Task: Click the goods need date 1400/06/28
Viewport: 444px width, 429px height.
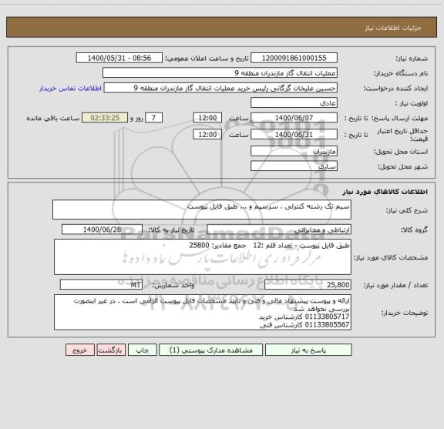Action: click(x=102, y=230)
